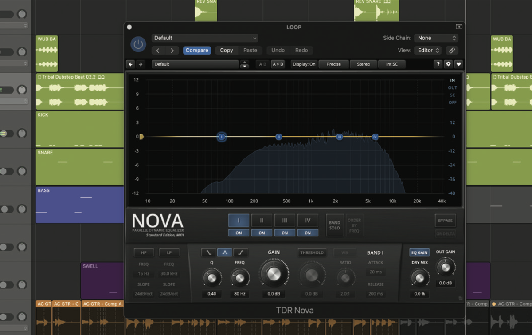The height and width of the screenshot is (335, 532).
Task: Open the Default preset dropdown
Action: [204, 38]
